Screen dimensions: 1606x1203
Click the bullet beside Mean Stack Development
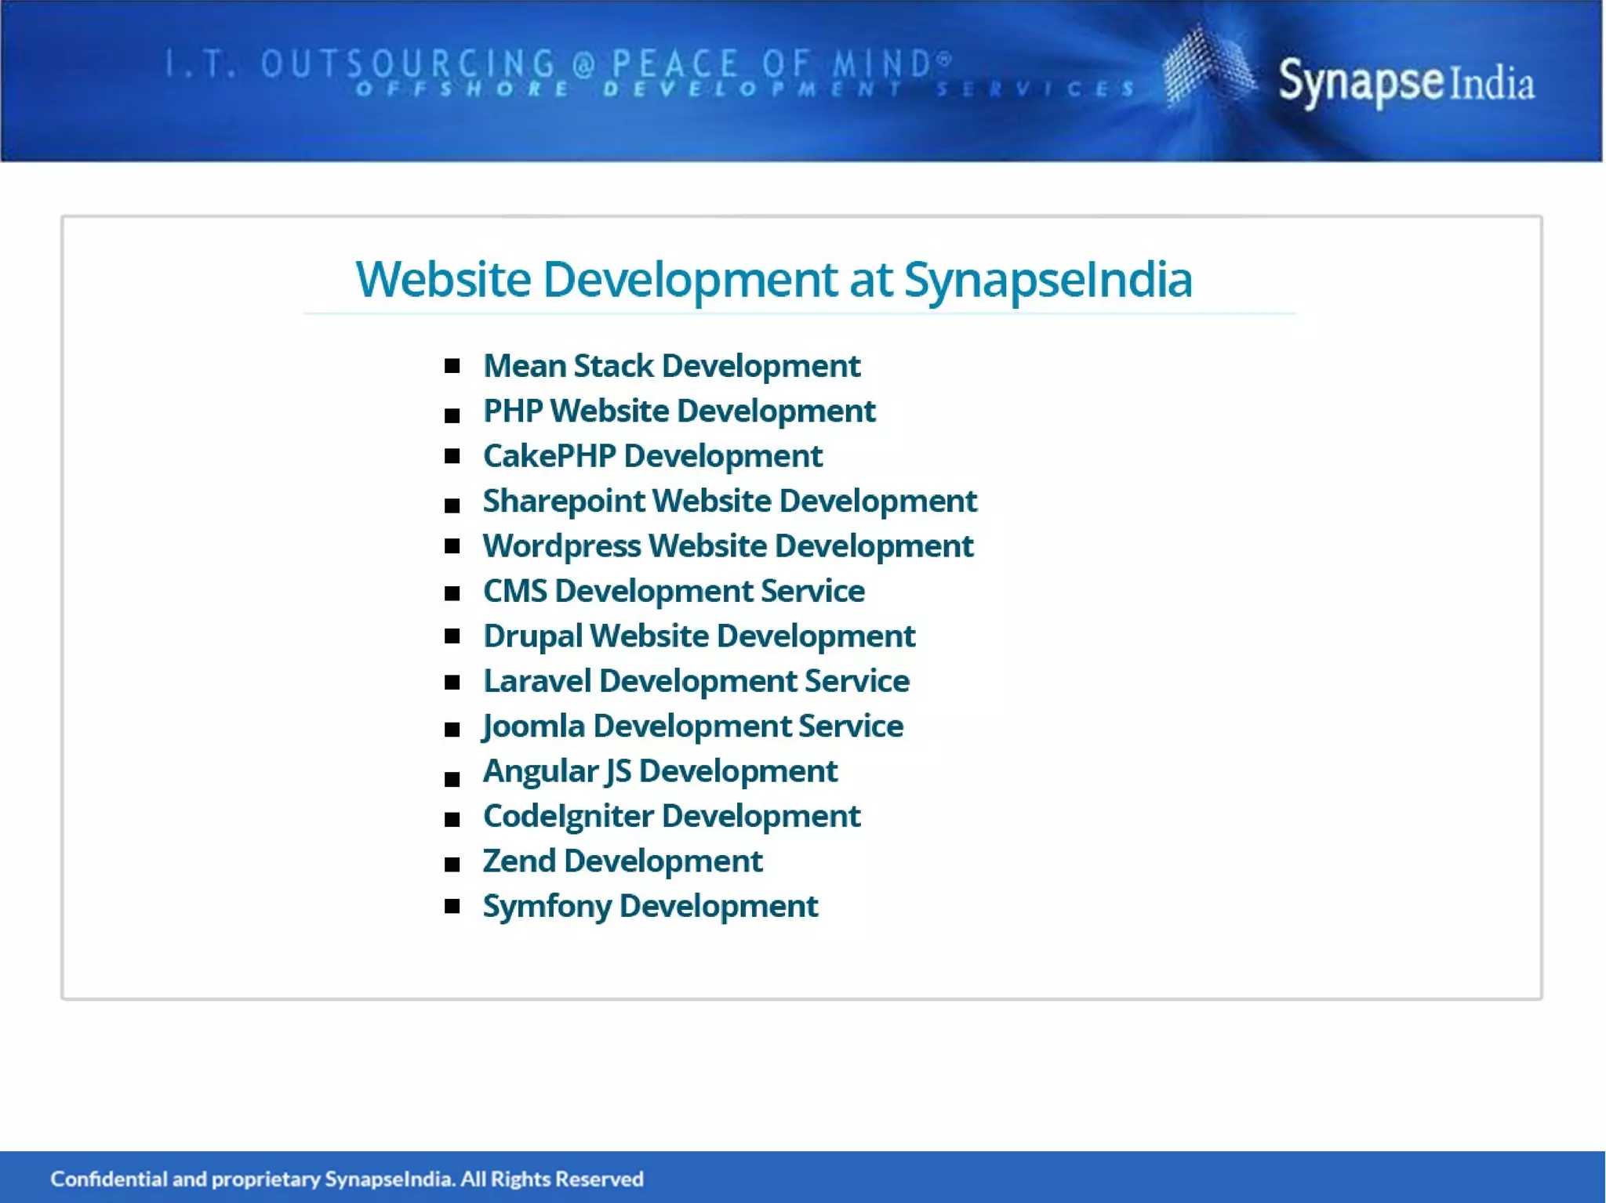[452, 366]
